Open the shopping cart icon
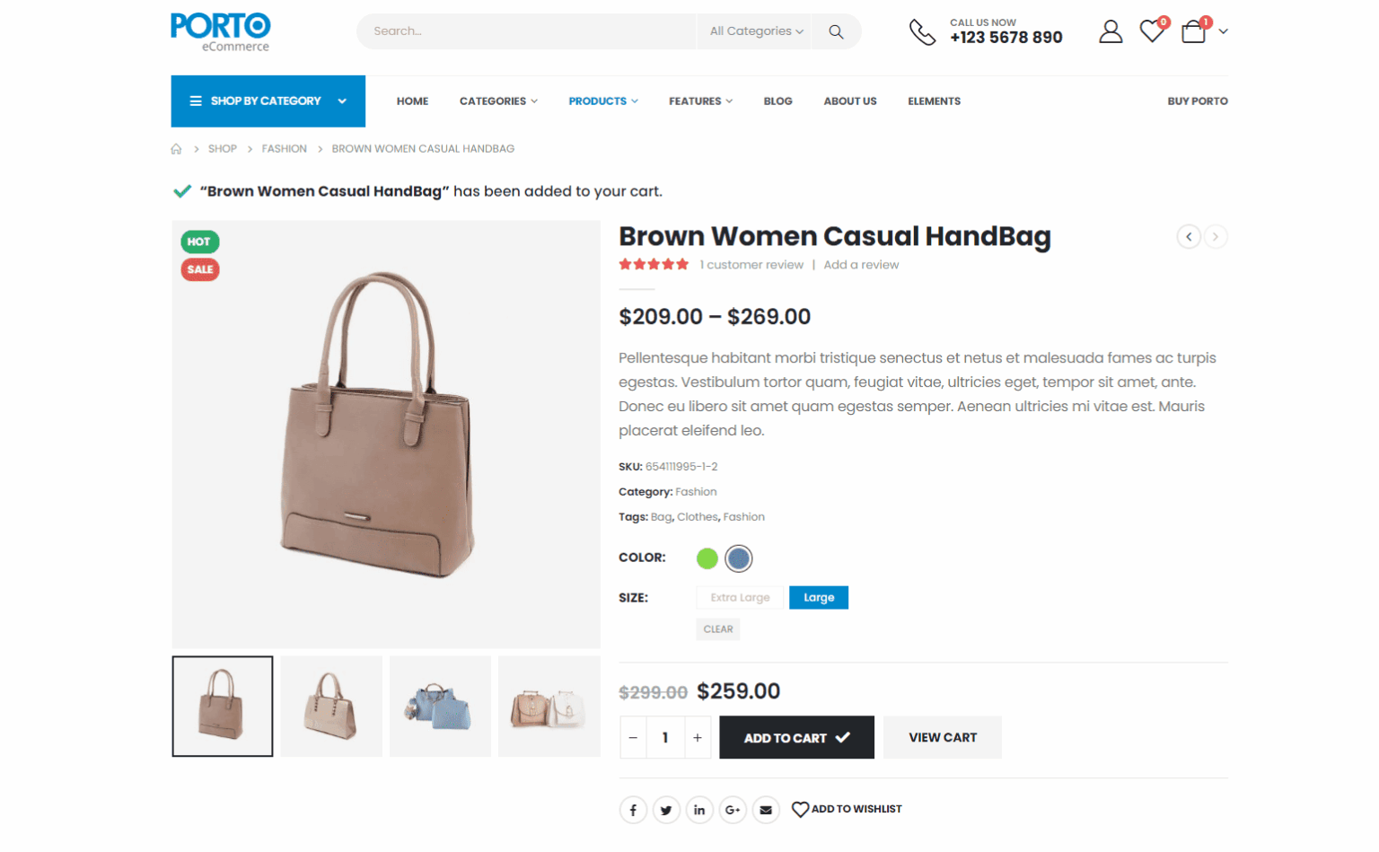 [x=1193, y=31]
